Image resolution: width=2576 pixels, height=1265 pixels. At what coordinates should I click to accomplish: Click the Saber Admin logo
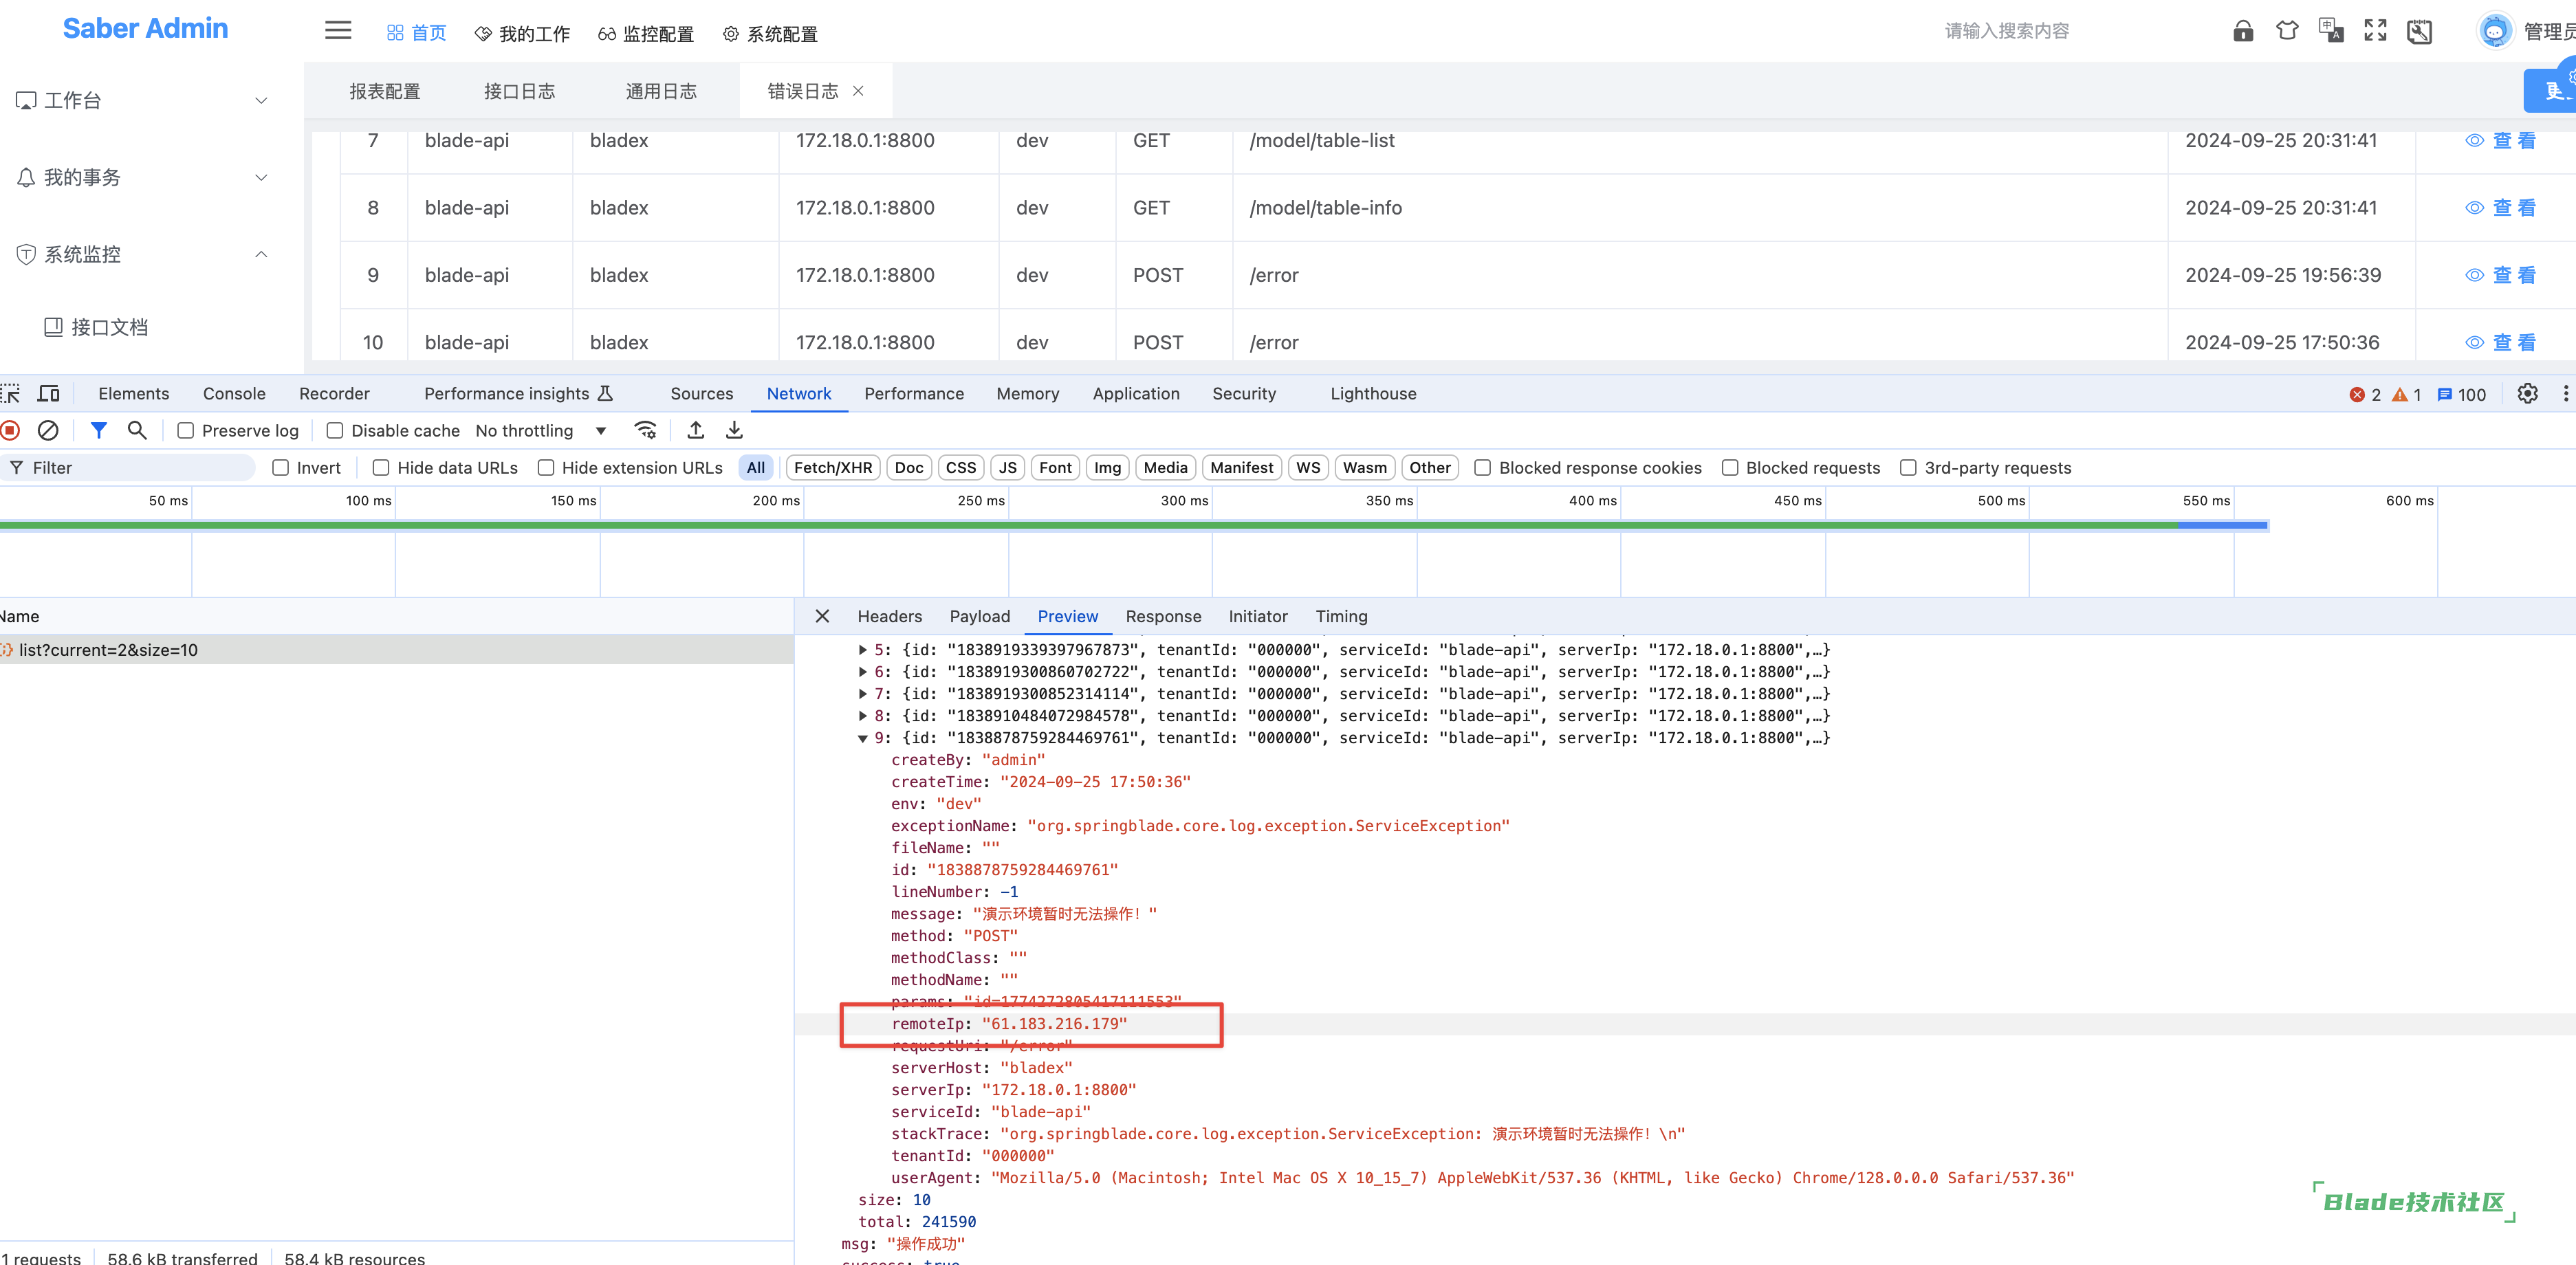click(145, 28)
